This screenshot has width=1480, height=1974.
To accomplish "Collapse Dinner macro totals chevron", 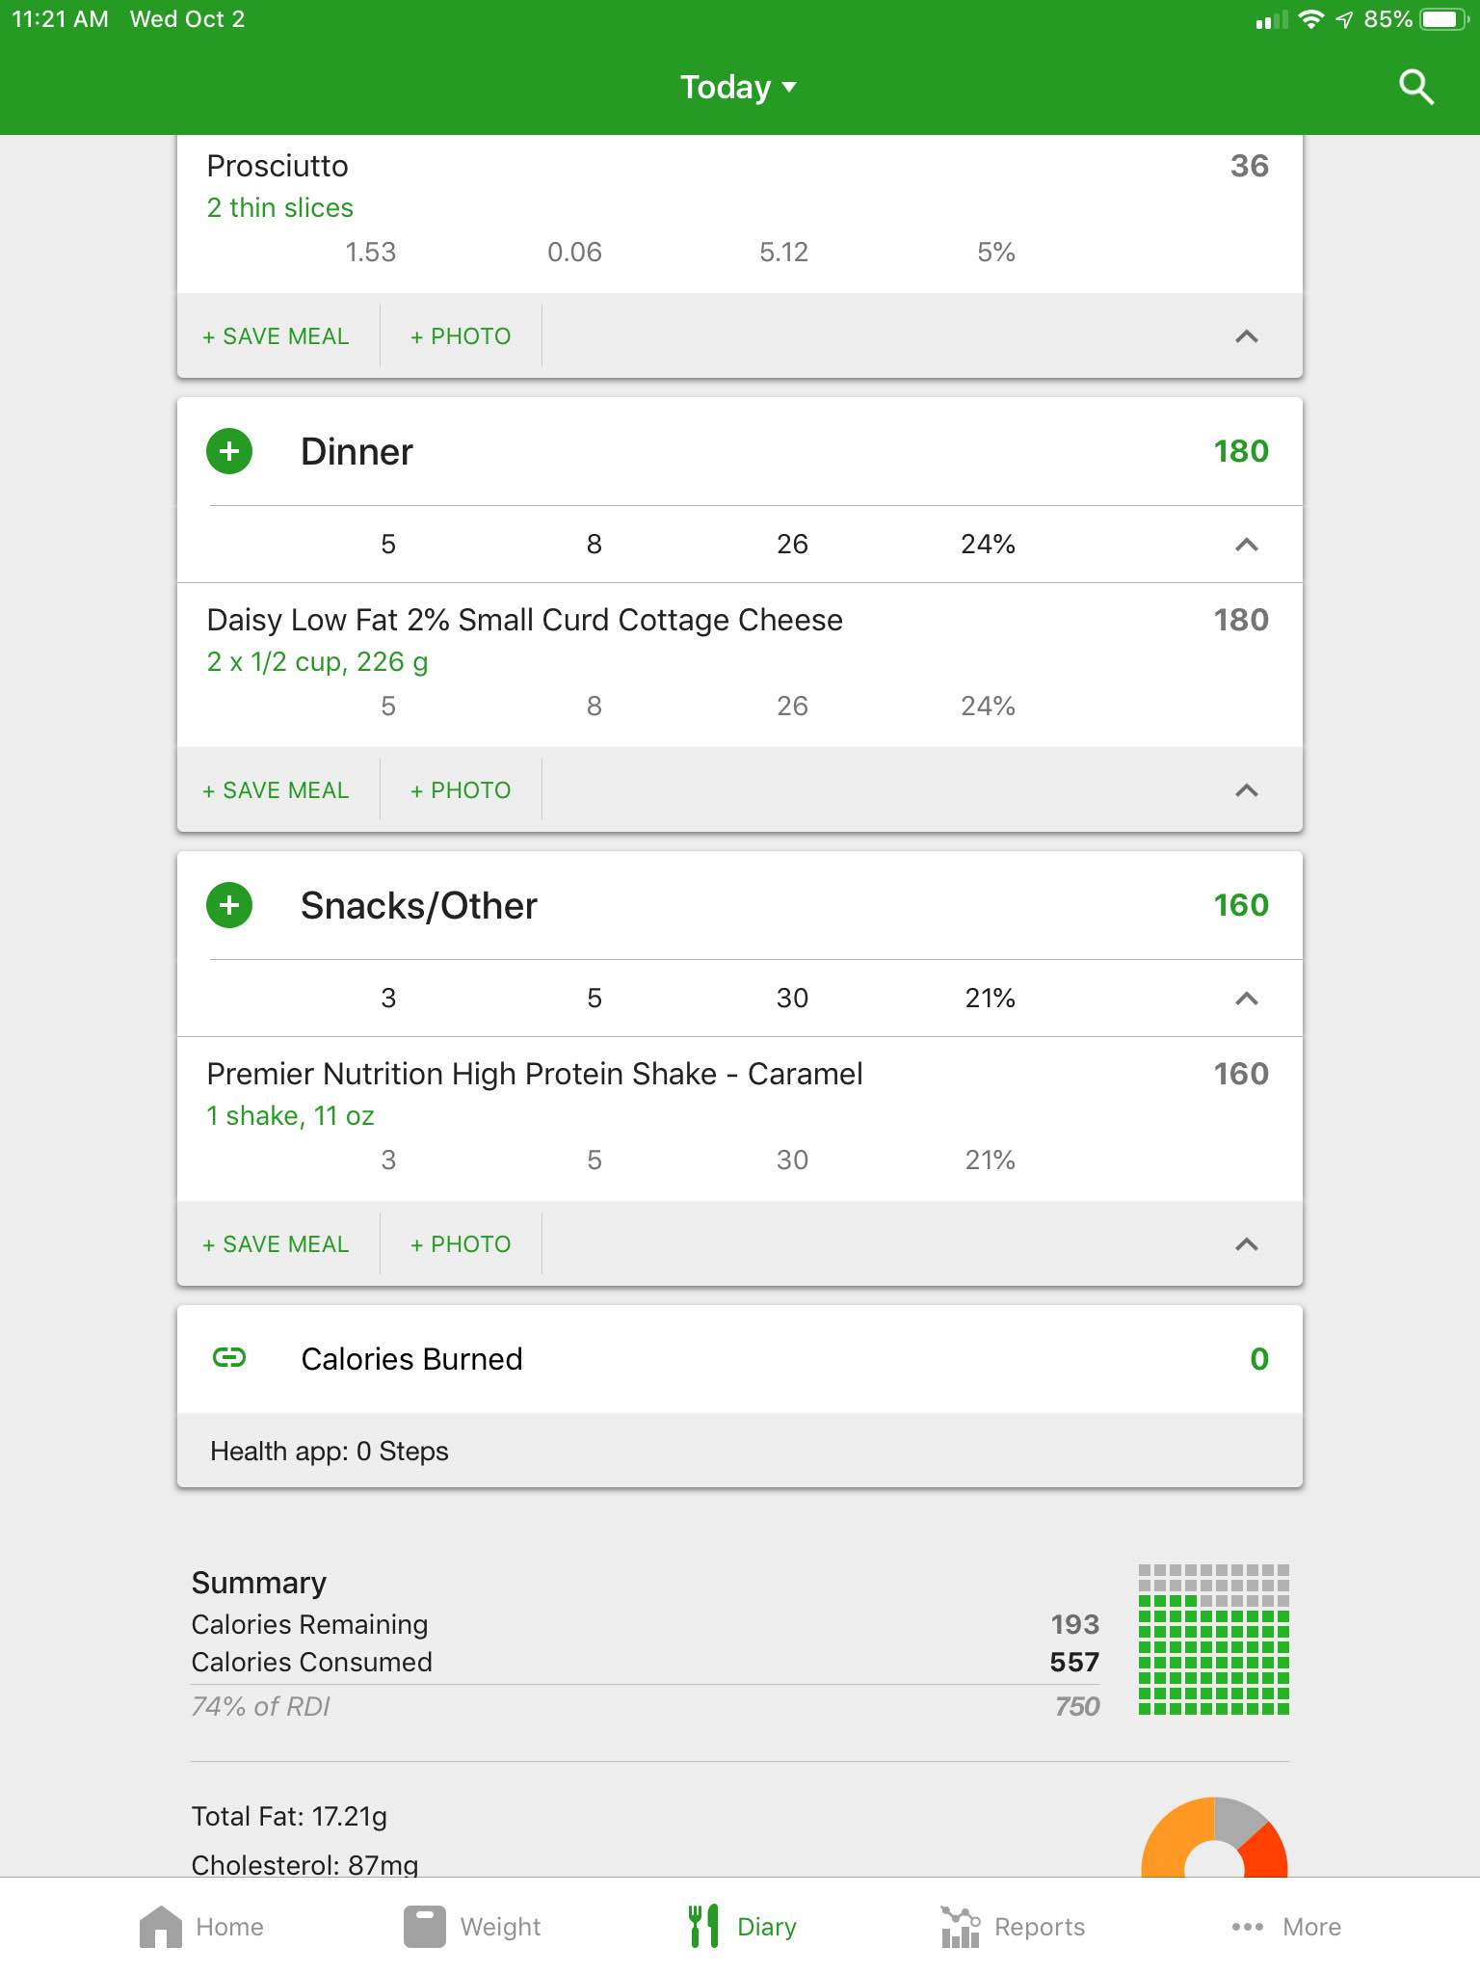I will (1247, 545).
